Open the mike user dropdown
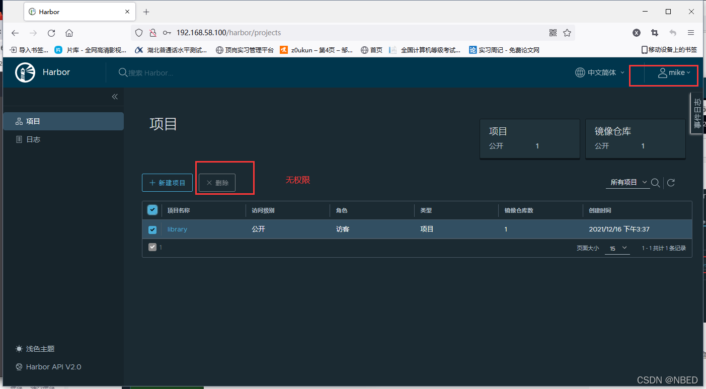 [674, 72]
